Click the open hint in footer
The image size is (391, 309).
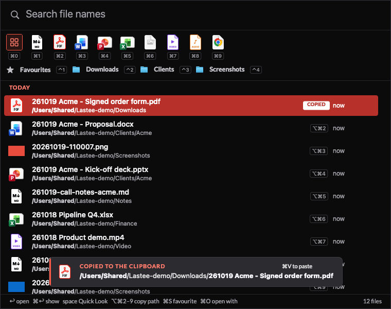19,301
